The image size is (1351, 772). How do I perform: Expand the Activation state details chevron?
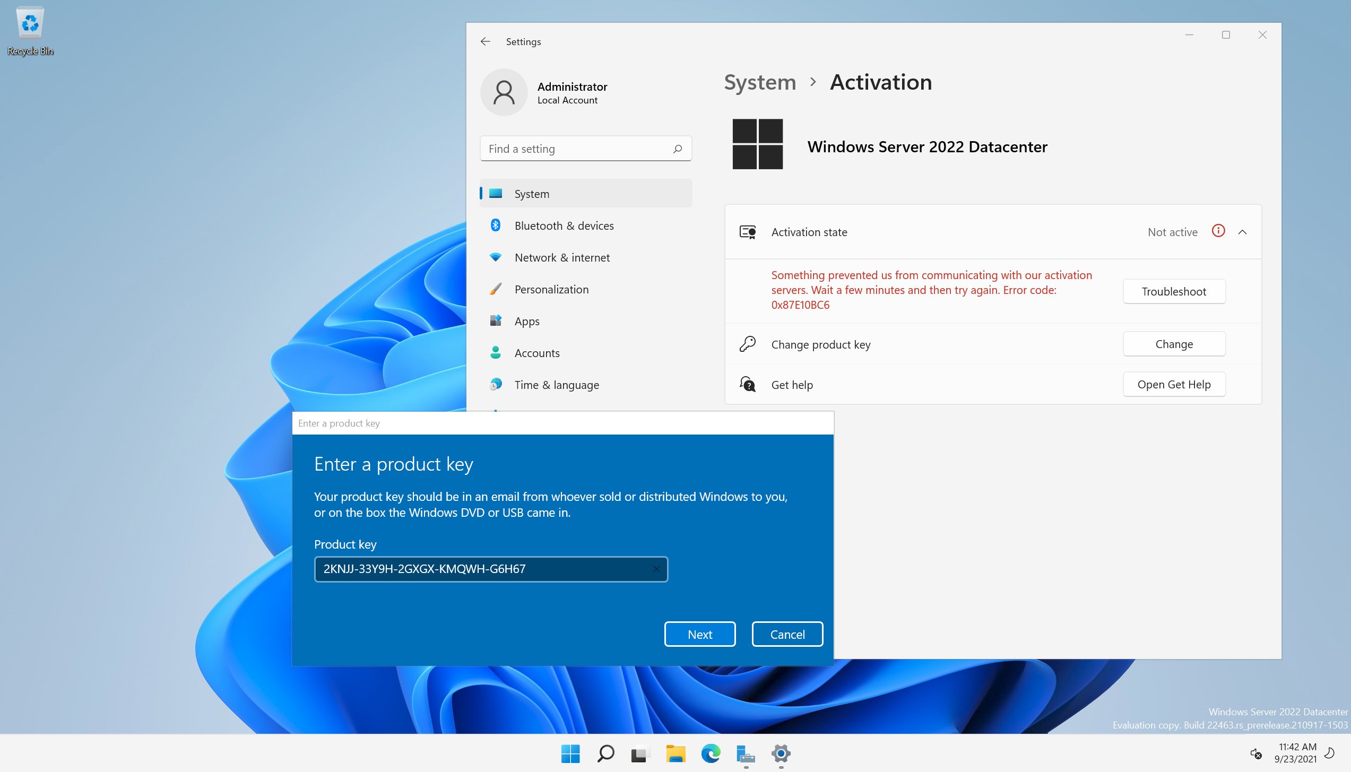[1242, 232]
